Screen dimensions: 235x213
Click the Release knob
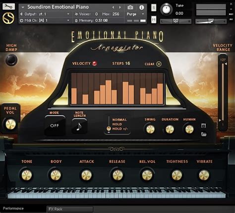[117, 175]
